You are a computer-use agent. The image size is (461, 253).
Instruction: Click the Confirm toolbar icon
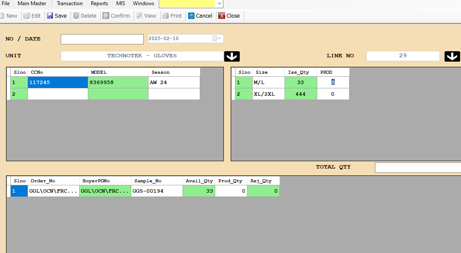(106, 16)
